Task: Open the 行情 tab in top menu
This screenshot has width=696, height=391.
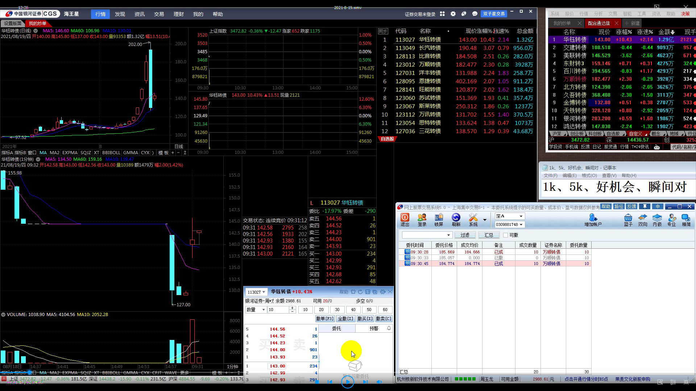Action: click(x=100, y=14)
